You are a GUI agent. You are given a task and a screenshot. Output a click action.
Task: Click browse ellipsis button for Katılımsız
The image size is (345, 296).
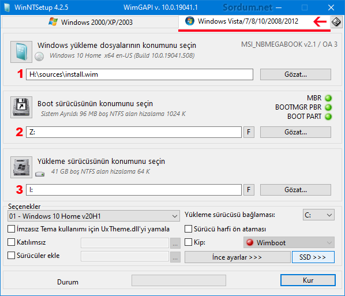(x=175, y=243)
